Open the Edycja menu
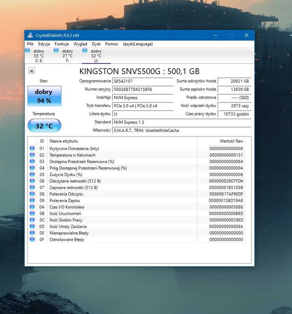This screenshot has height=314, width=292. tap(44, 44)
